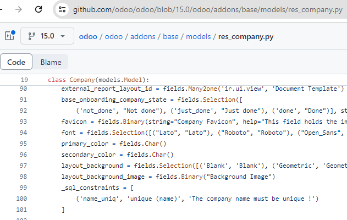
Task: Click the browser forward arrow
Action: point(19,9)
